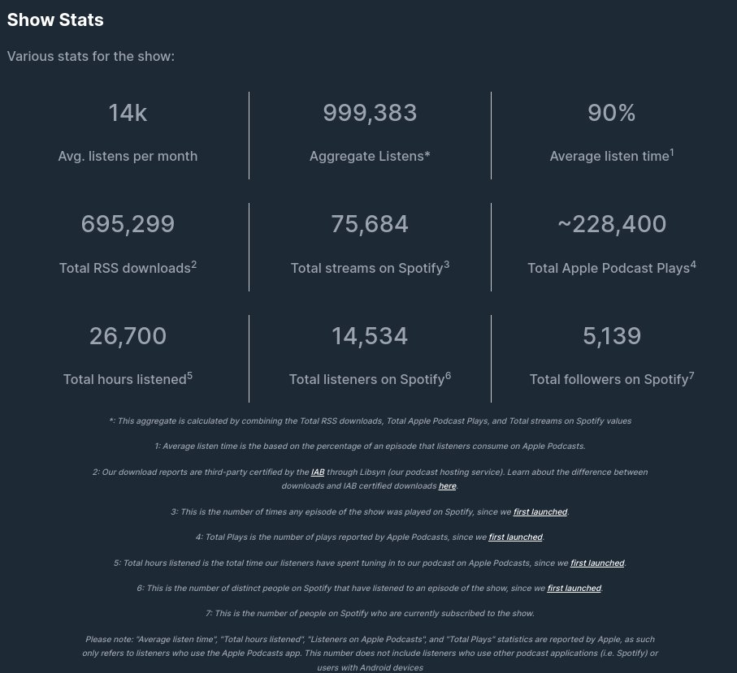
Task: Click the 999,383 aggregate listens number
Action: (x=370, y=113)
